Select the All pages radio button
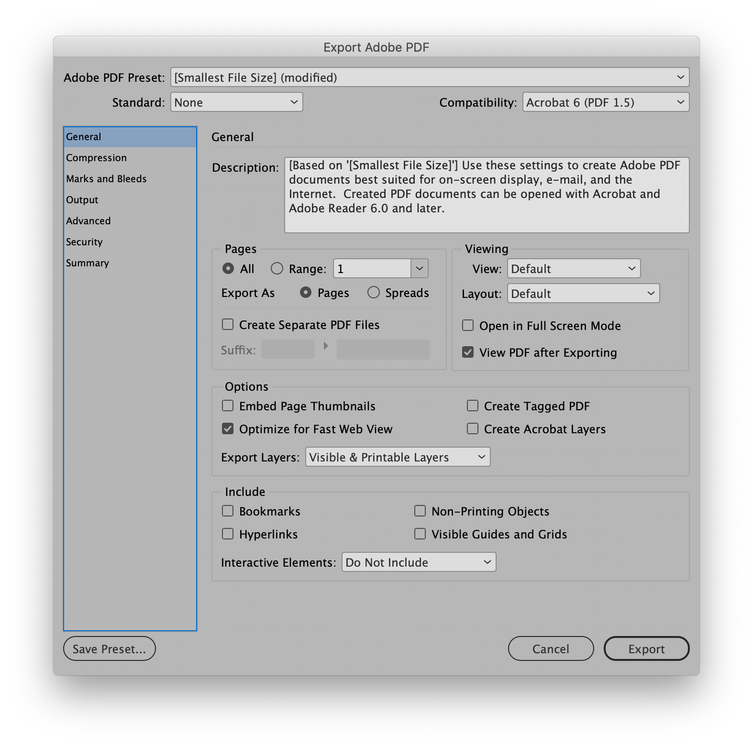Image resolution: width=753 pixels, height=746 pixels. (x=228, y=269)
